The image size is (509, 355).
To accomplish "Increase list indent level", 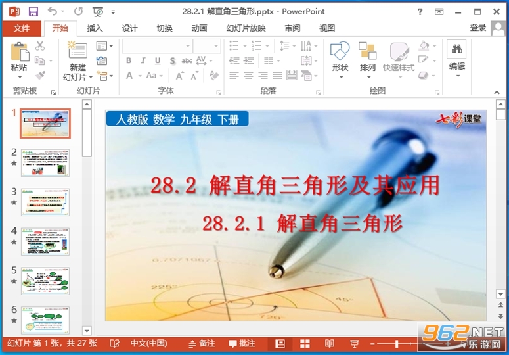I will click(x=249, y=60).
